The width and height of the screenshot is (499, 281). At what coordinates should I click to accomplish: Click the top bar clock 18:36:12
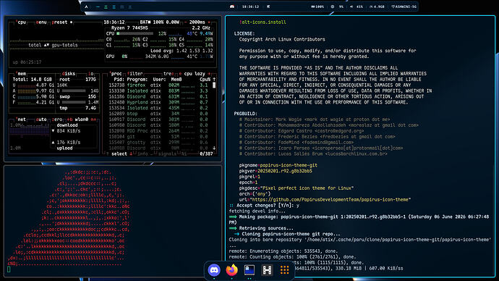coord(250,7)
